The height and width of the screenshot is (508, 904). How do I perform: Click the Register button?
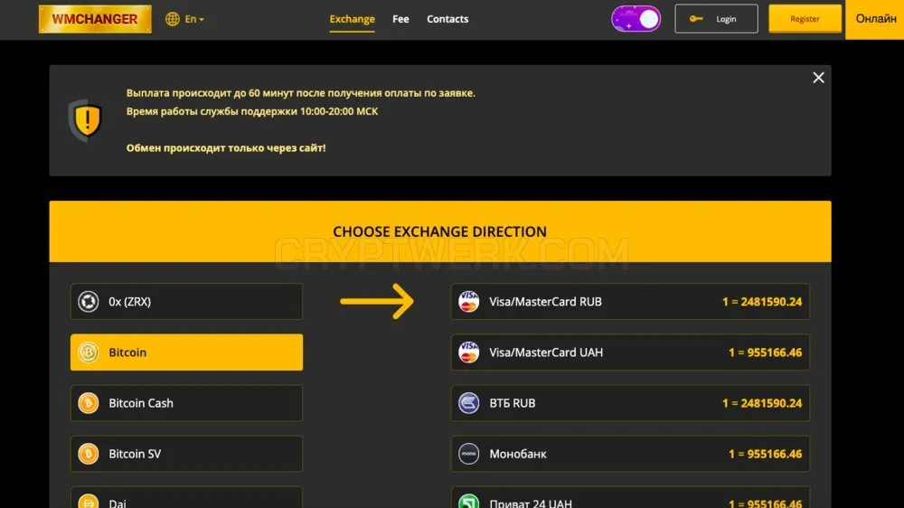(805, 19)
